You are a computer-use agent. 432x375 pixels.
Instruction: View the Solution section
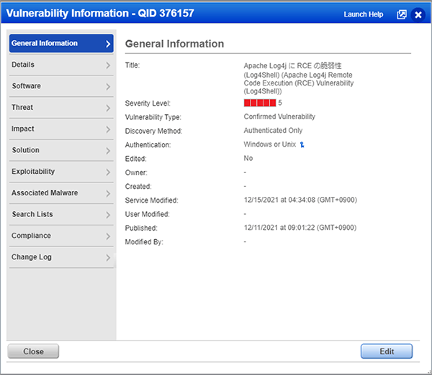click(61, 150)
